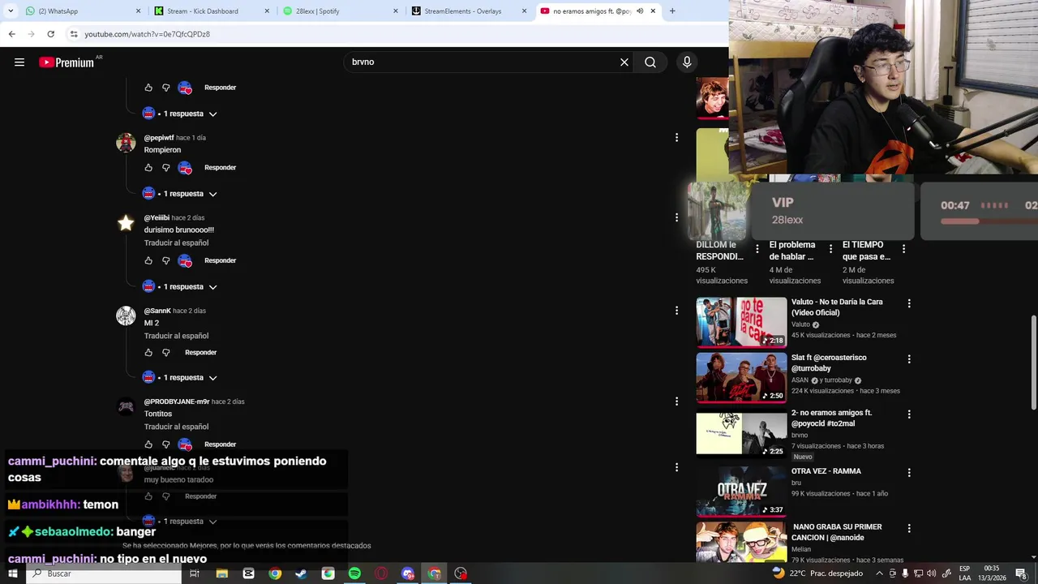This screenshot has height=584, width=1038.
Task: Reply to the @pepiwtf comment
Action: point(221,168)
